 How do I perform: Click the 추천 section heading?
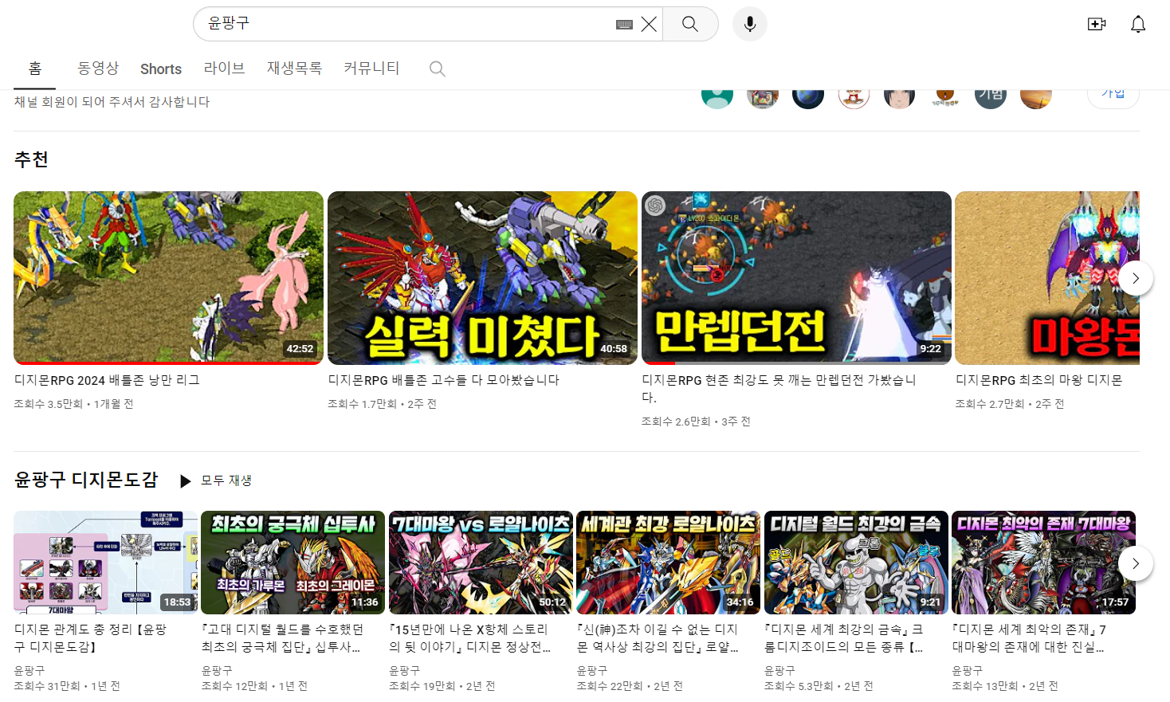(31, 159)
